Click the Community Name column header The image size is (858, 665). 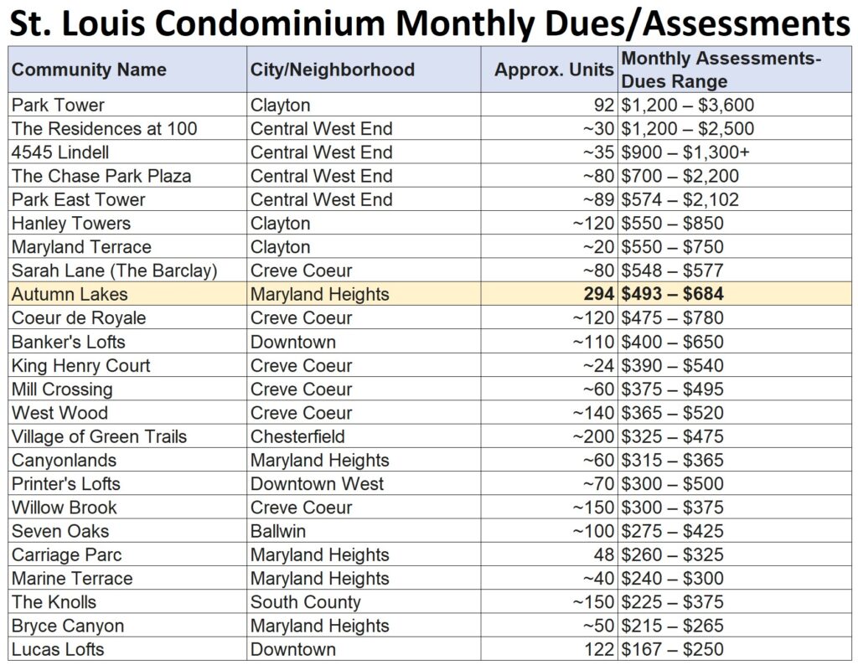click(x=89, y=70)
